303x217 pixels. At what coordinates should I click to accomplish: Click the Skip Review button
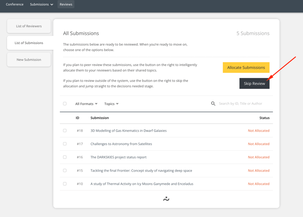pos(254,83)
